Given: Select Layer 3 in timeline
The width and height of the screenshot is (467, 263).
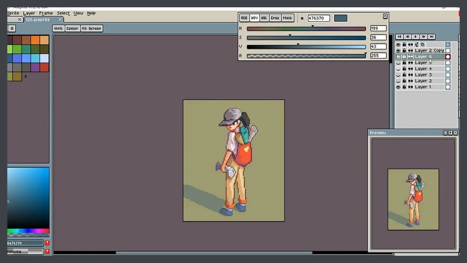Looking at the screenshot, I should [429, 75].
